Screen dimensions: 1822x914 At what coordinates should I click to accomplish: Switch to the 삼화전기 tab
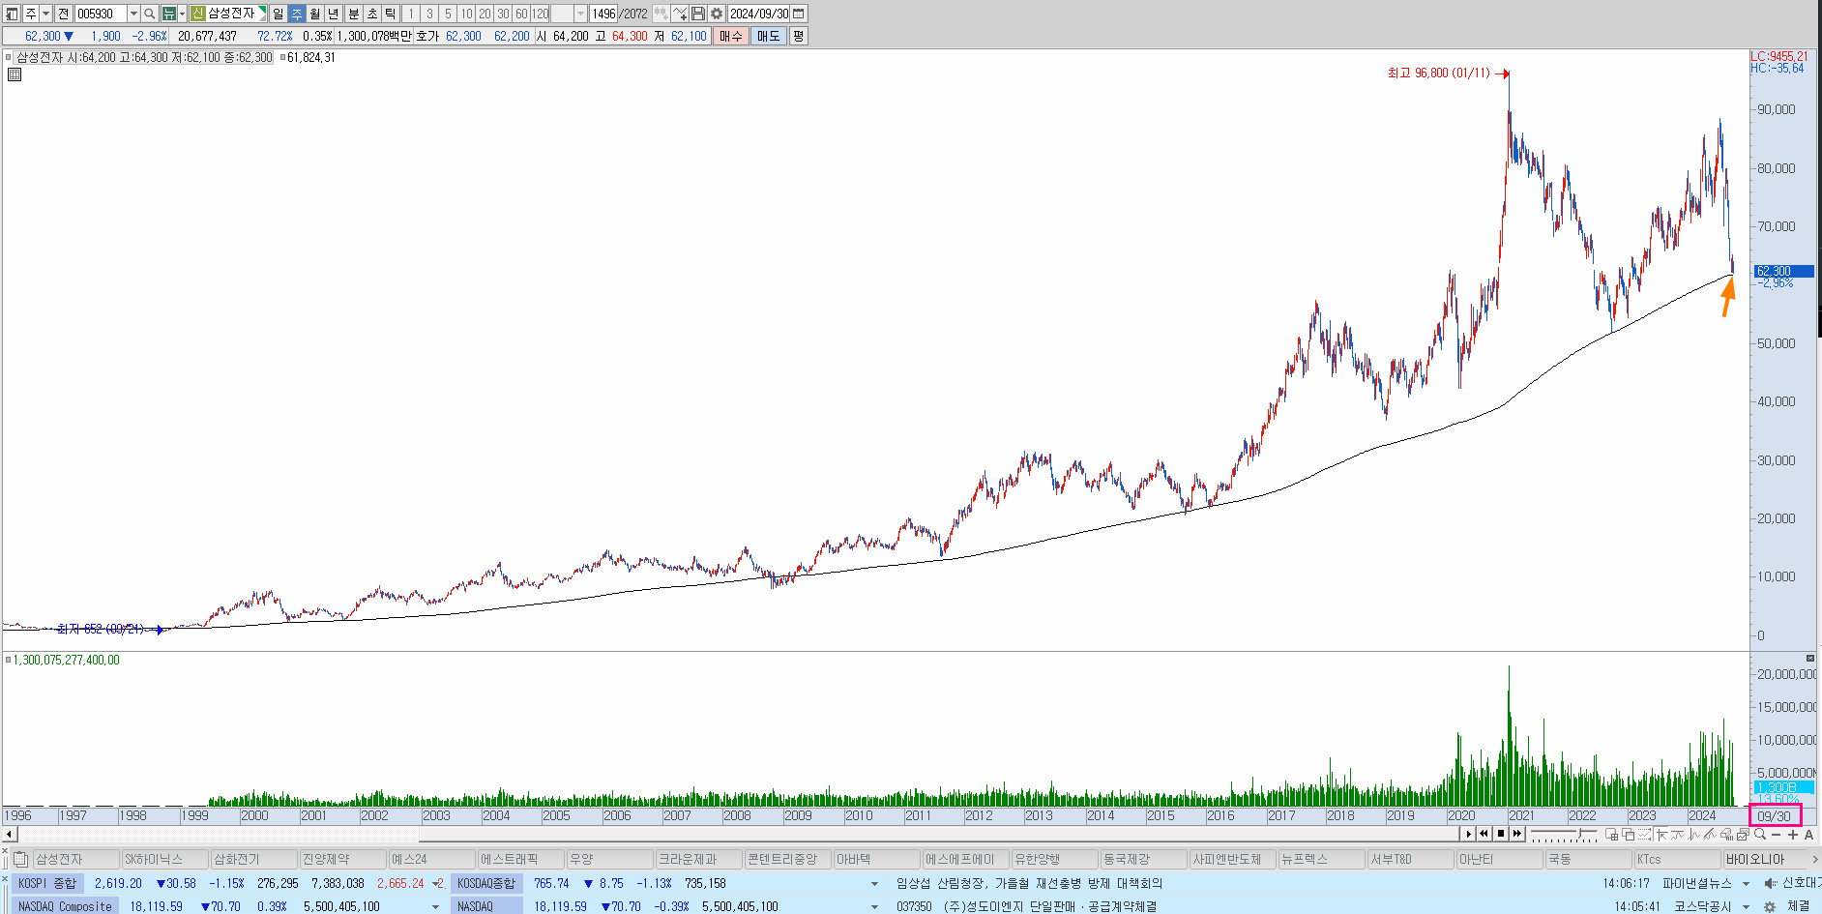[x=253, y=859]
